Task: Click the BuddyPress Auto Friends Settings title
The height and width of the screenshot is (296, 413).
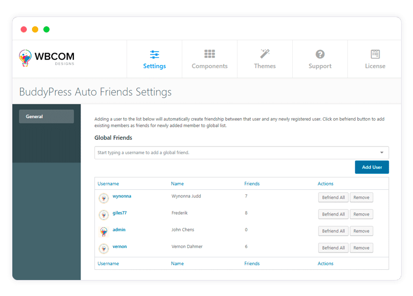Action: tap(96, 92)
